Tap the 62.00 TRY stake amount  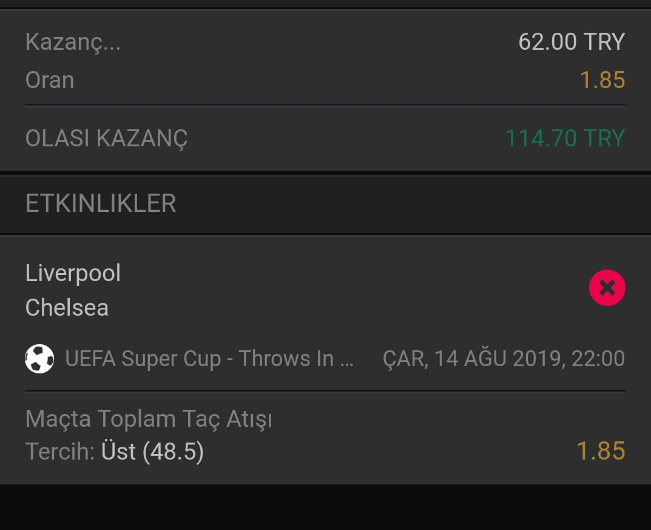[x=572, y=41]
